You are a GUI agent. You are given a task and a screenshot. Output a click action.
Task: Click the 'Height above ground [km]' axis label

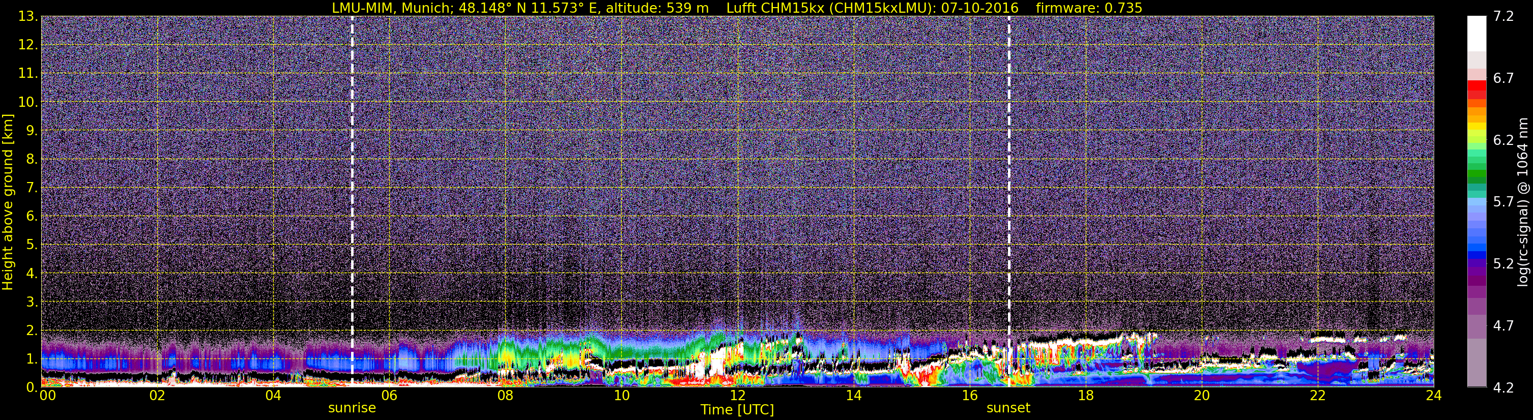point(8,202)
